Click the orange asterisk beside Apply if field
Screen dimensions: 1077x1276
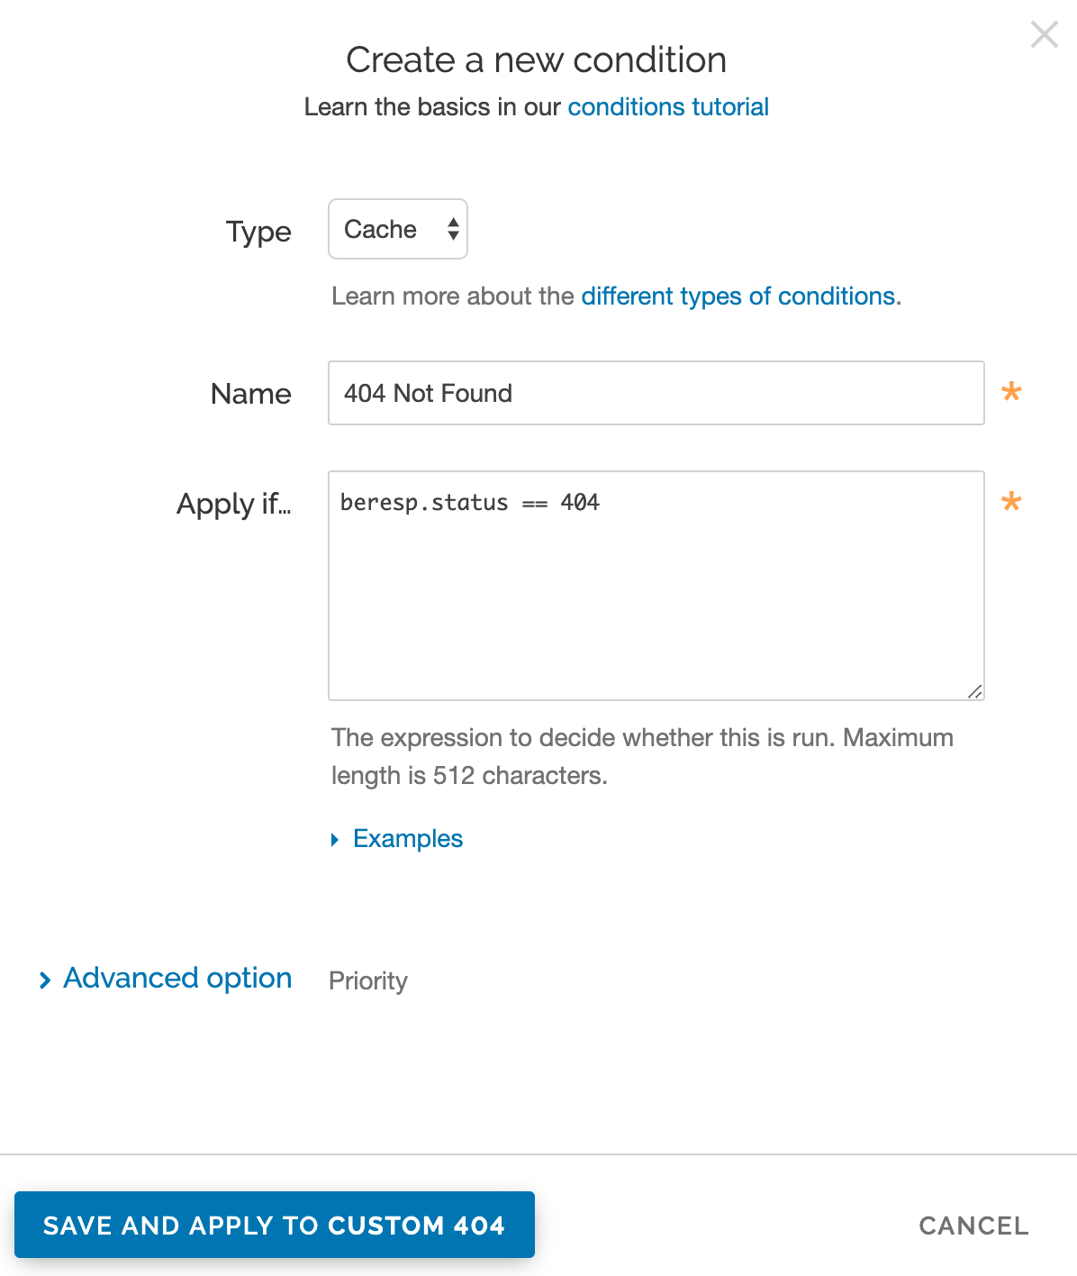tap(1011, 502)
